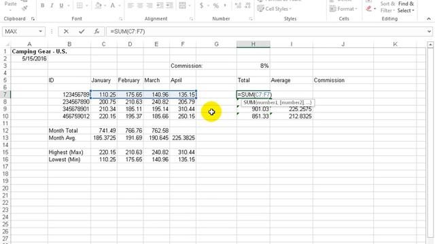The width and height of the screenshot is (435, 244).
Task: Select cell with 8% commission
Action: (254, 66)
